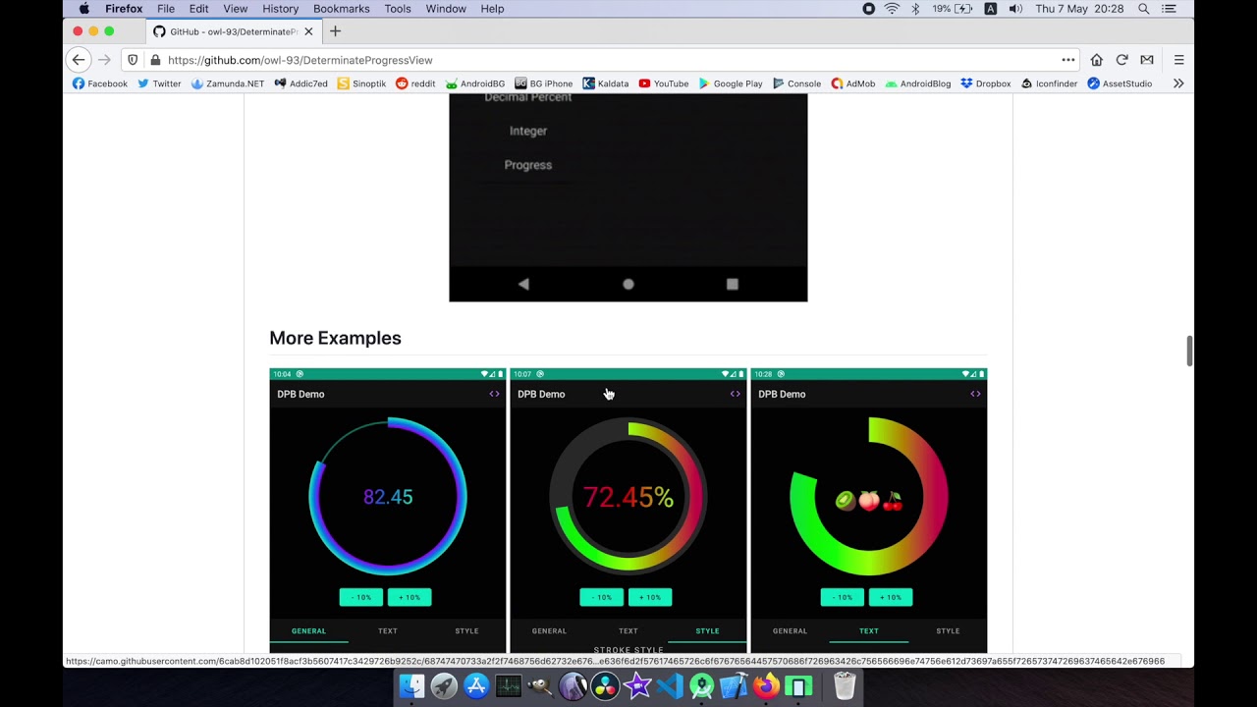Open the Apple menu

click(x=84, y=9)
